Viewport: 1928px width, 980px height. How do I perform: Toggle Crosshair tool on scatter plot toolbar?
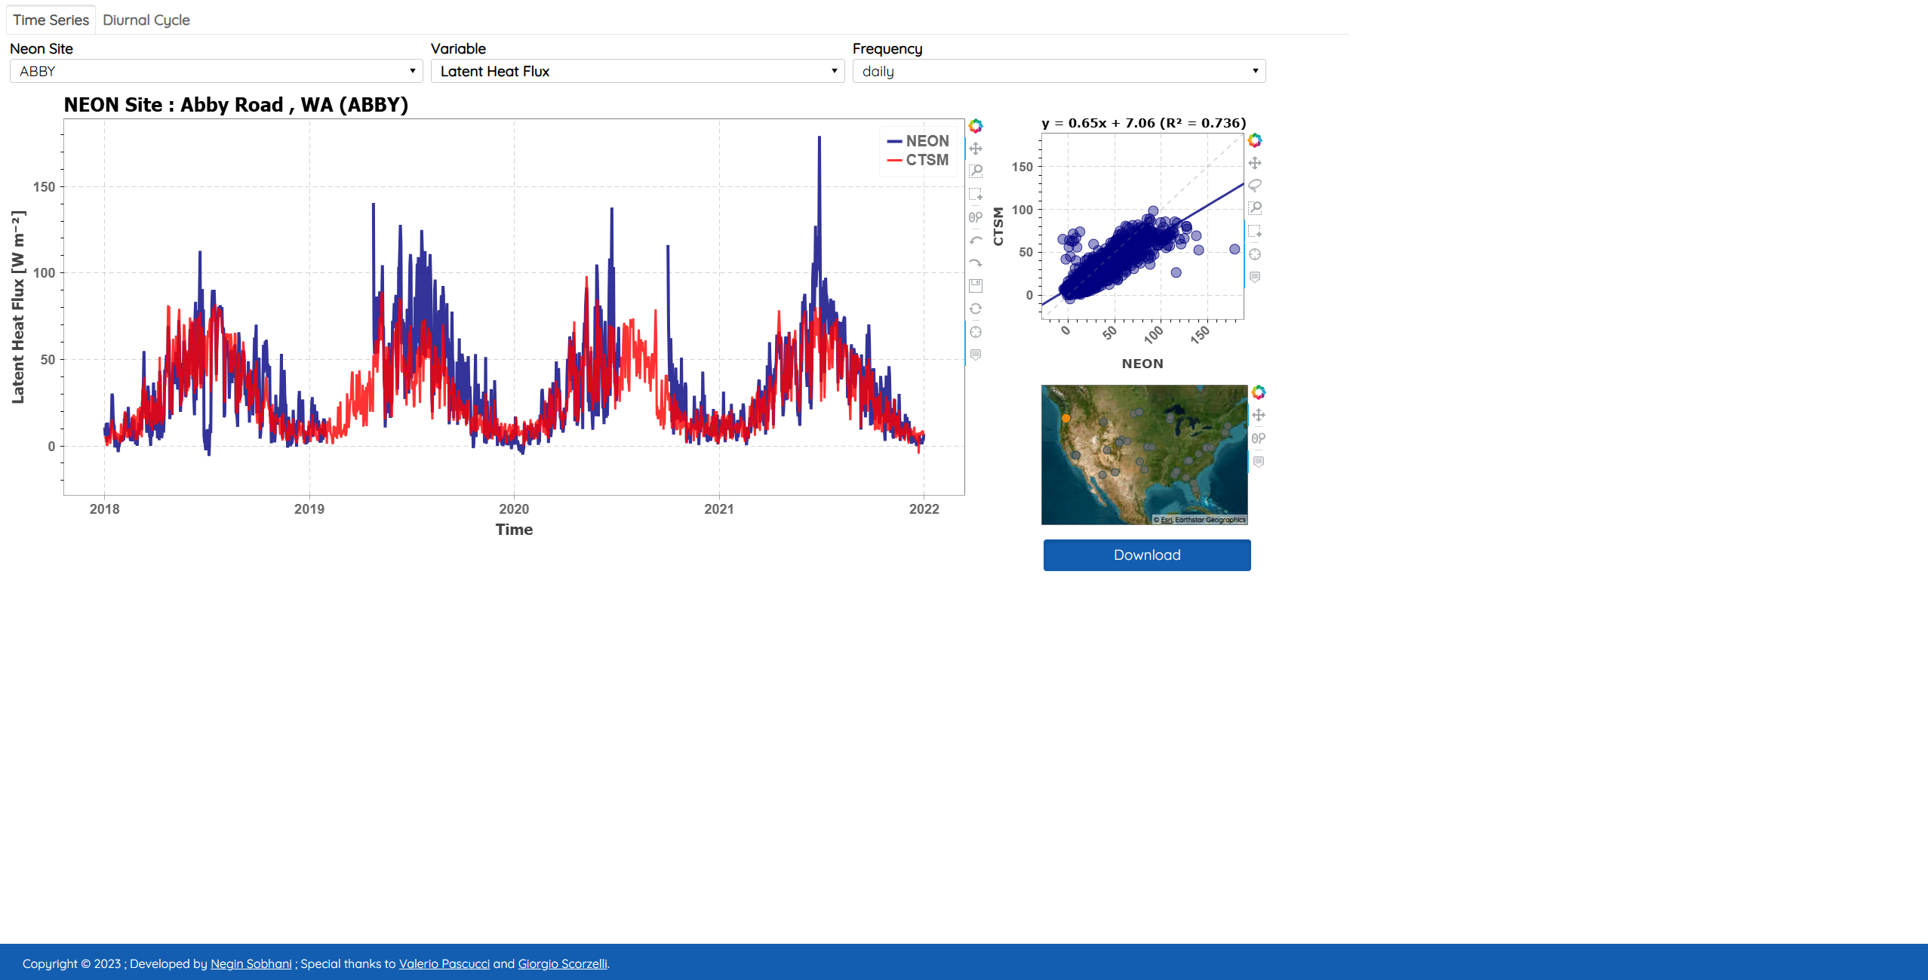click(x=1255, y=254)
